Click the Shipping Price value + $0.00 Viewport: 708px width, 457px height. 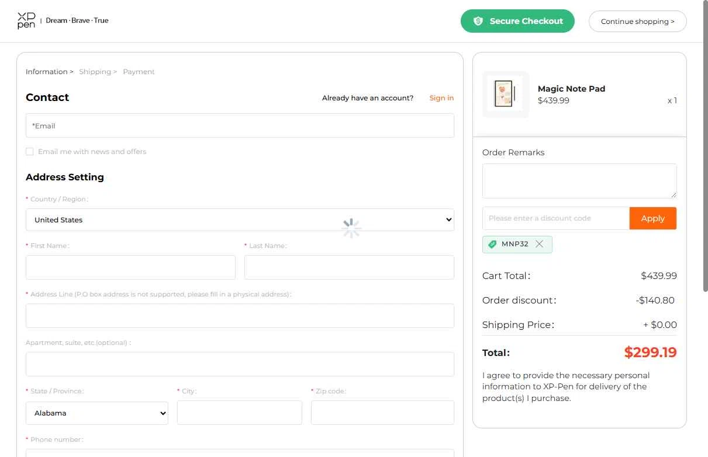pyautogui.click(x=660, y=325)
